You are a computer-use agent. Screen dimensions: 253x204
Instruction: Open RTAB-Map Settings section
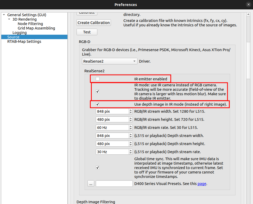pos(24,41)
